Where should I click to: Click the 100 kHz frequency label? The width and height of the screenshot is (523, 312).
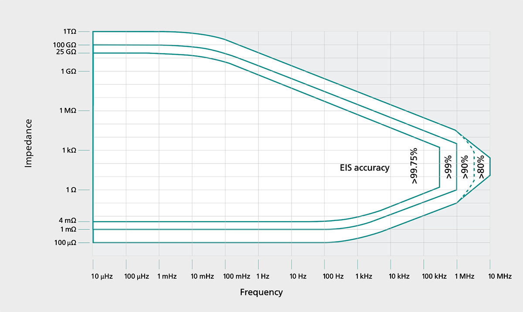pyautogui.click(x=435, y=276)
